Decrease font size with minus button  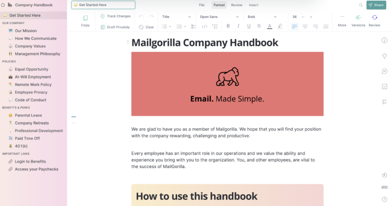tap(303, 17)
